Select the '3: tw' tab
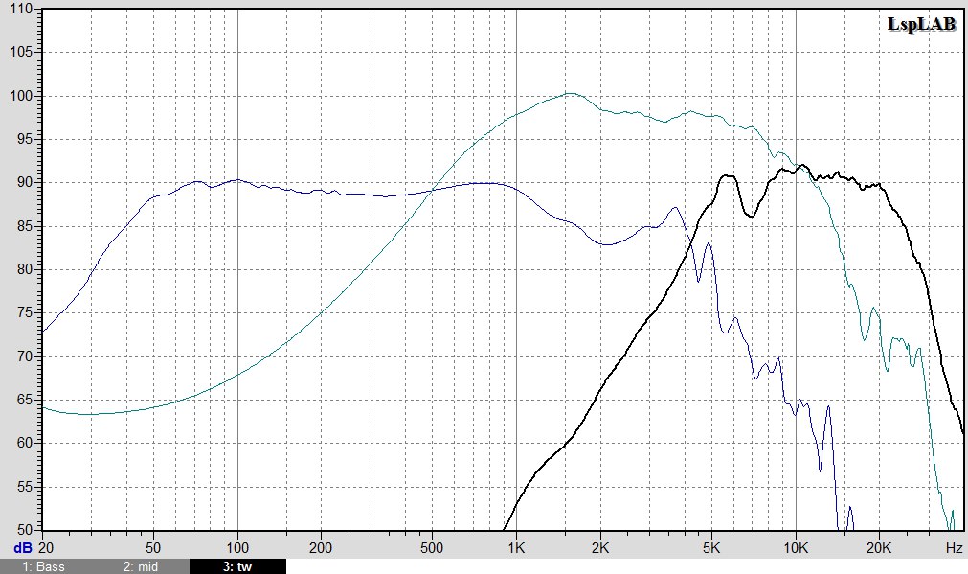 point(237,566)
